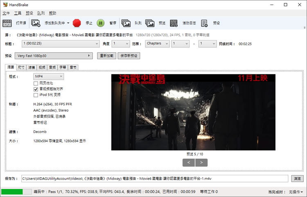The height and width of the screenshot is (197, 307).
Task: Go to next preview image
Action: pos(201,163)
